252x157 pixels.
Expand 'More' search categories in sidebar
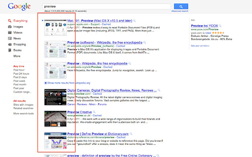tap(17, 56)
